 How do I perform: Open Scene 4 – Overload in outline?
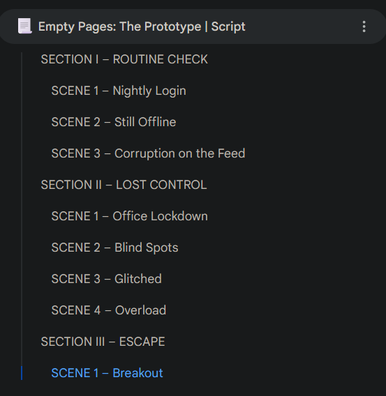click(109, 310)
